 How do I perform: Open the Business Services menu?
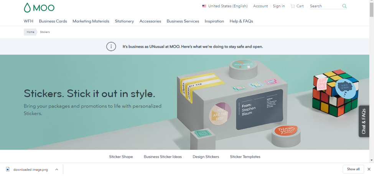pyautogui.click(x=183, y=21)
